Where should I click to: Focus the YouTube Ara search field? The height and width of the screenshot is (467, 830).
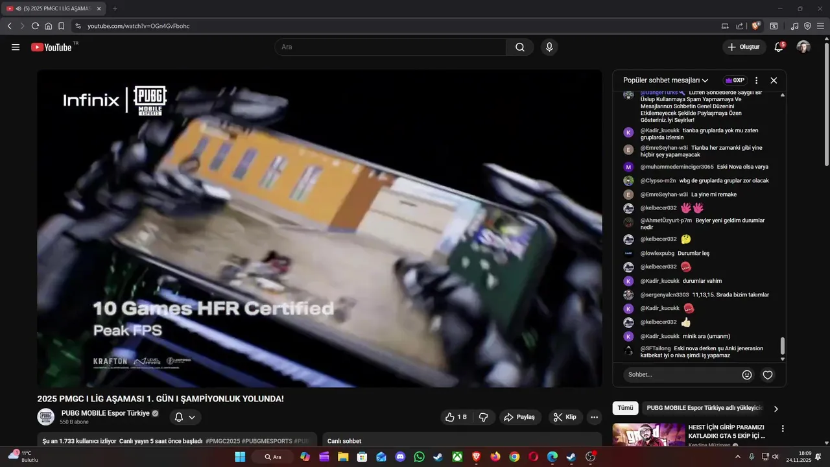[x=390, y=47]
